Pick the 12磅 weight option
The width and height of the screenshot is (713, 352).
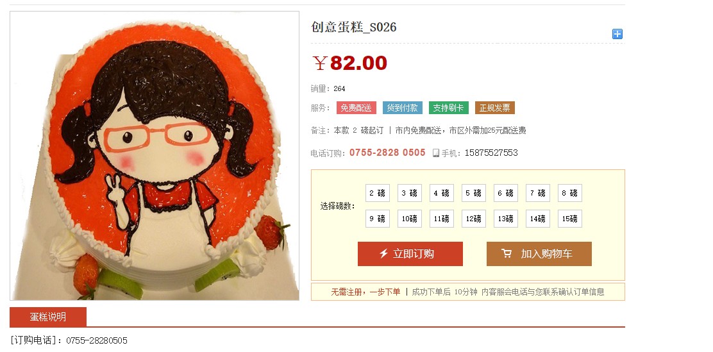coord(473,219)
